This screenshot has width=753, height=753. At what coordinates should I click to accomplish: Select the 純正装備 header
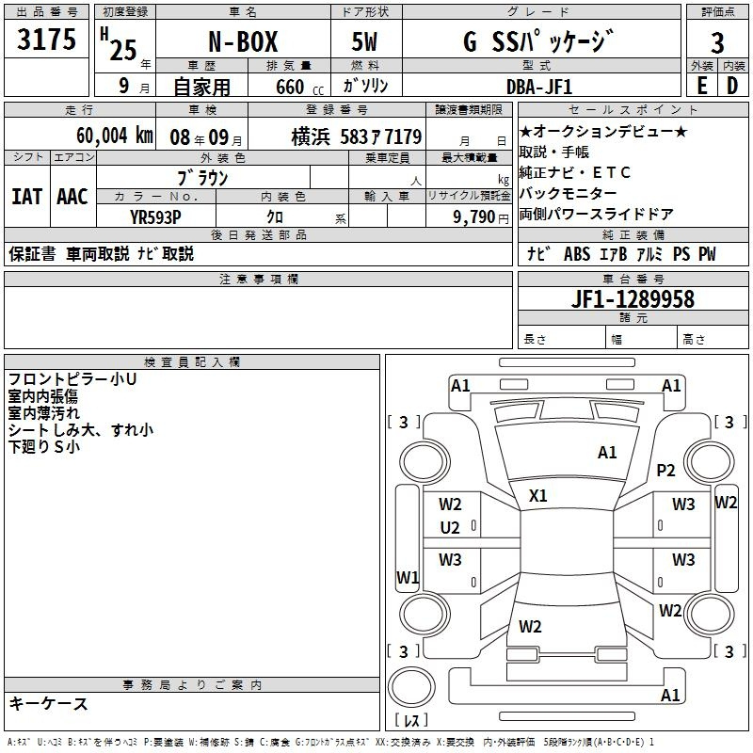pos(633,234)
